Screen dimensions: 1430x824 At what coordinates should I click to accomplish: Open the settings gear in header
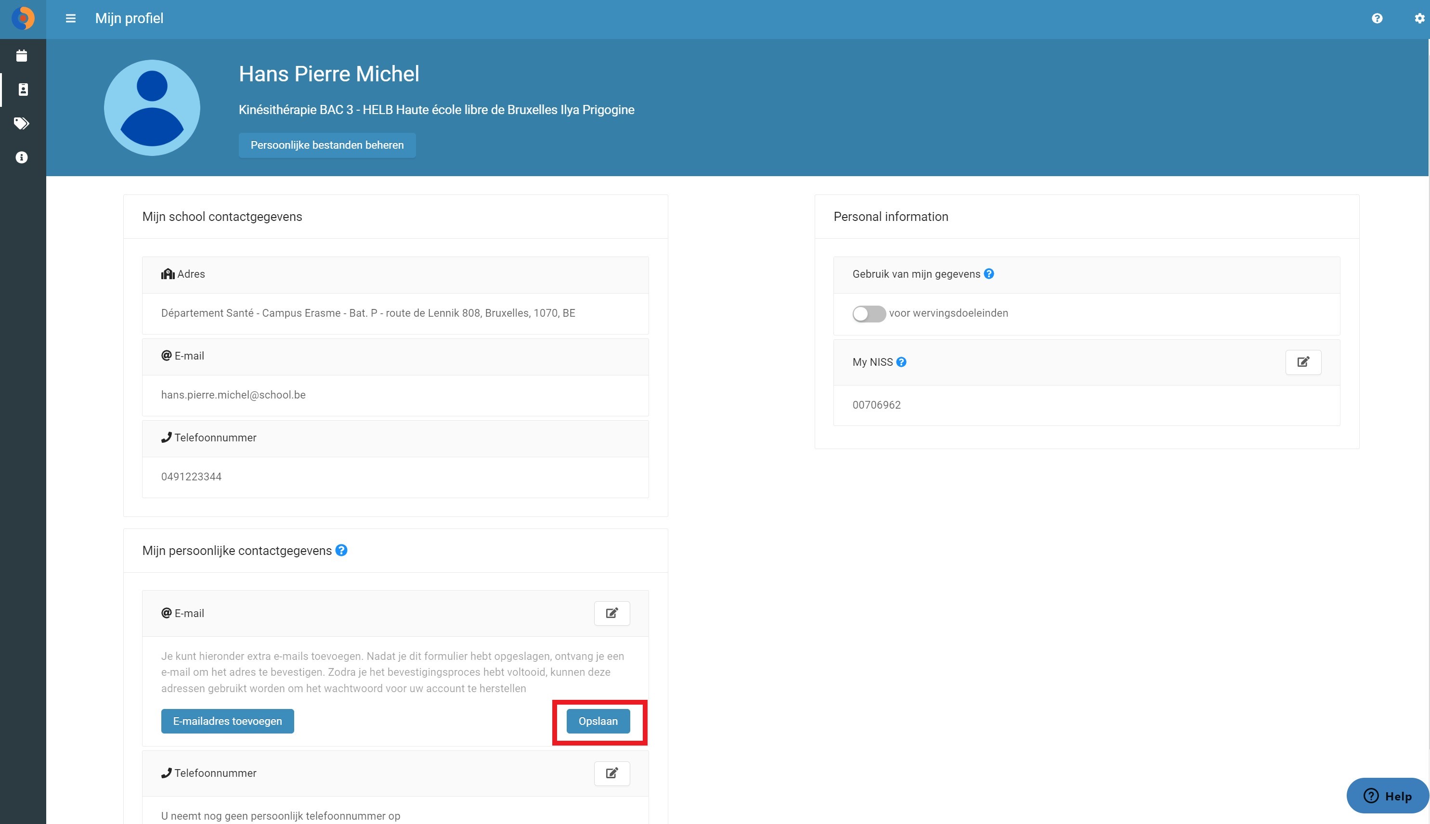click(1419, 19)
